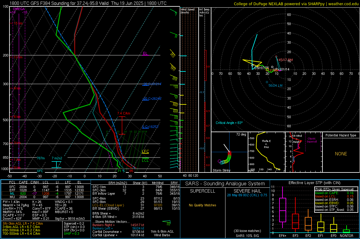Viewport: 360px width, 239px height.
Task: Click the Potential Hazard Type header
Action: [341, 135]
